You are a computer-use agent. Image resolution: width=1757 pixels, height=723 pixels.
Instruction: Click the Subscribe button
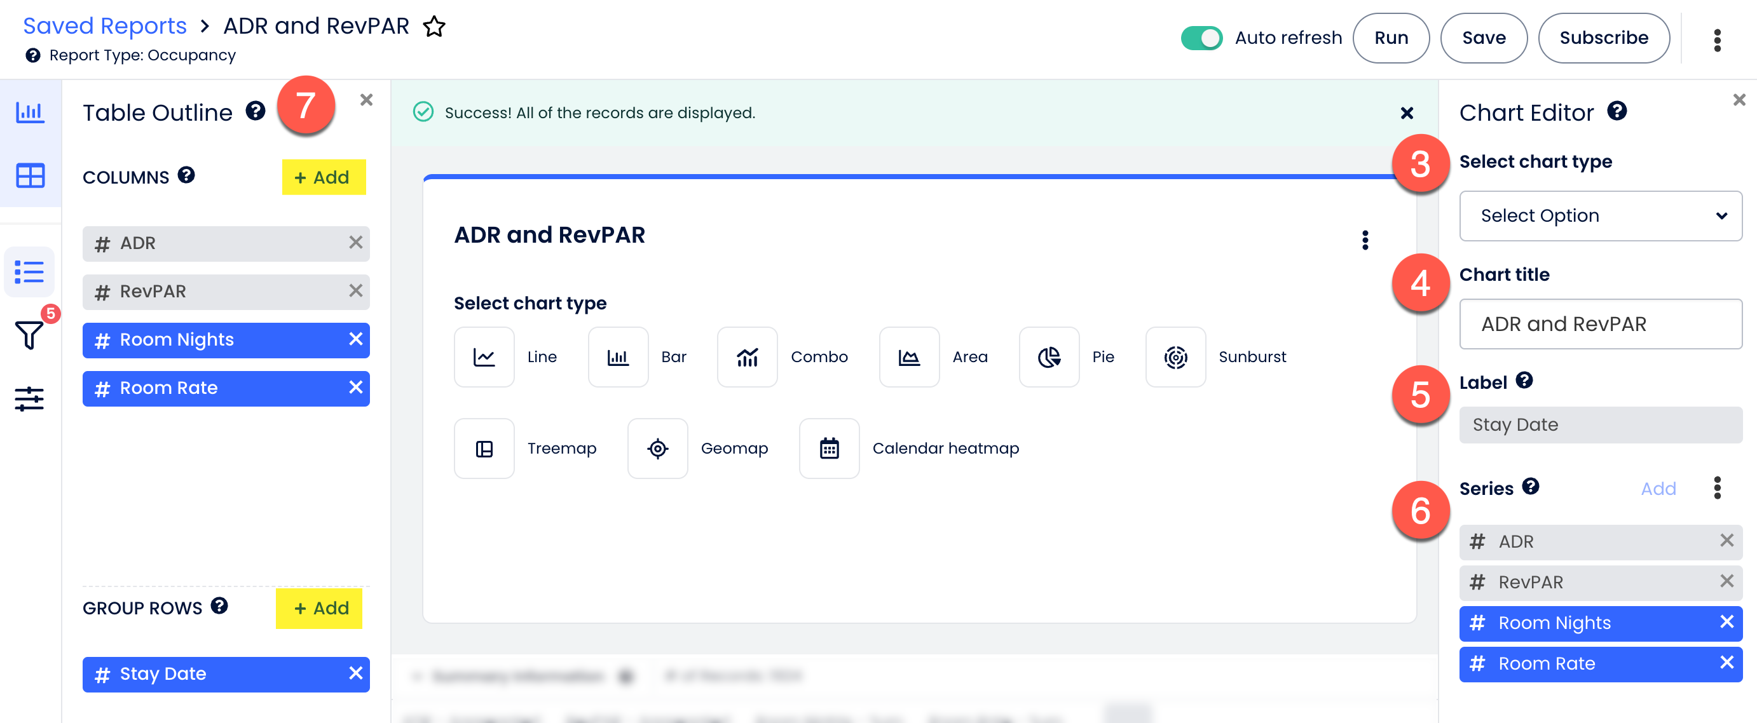(x=1603, y=37)
